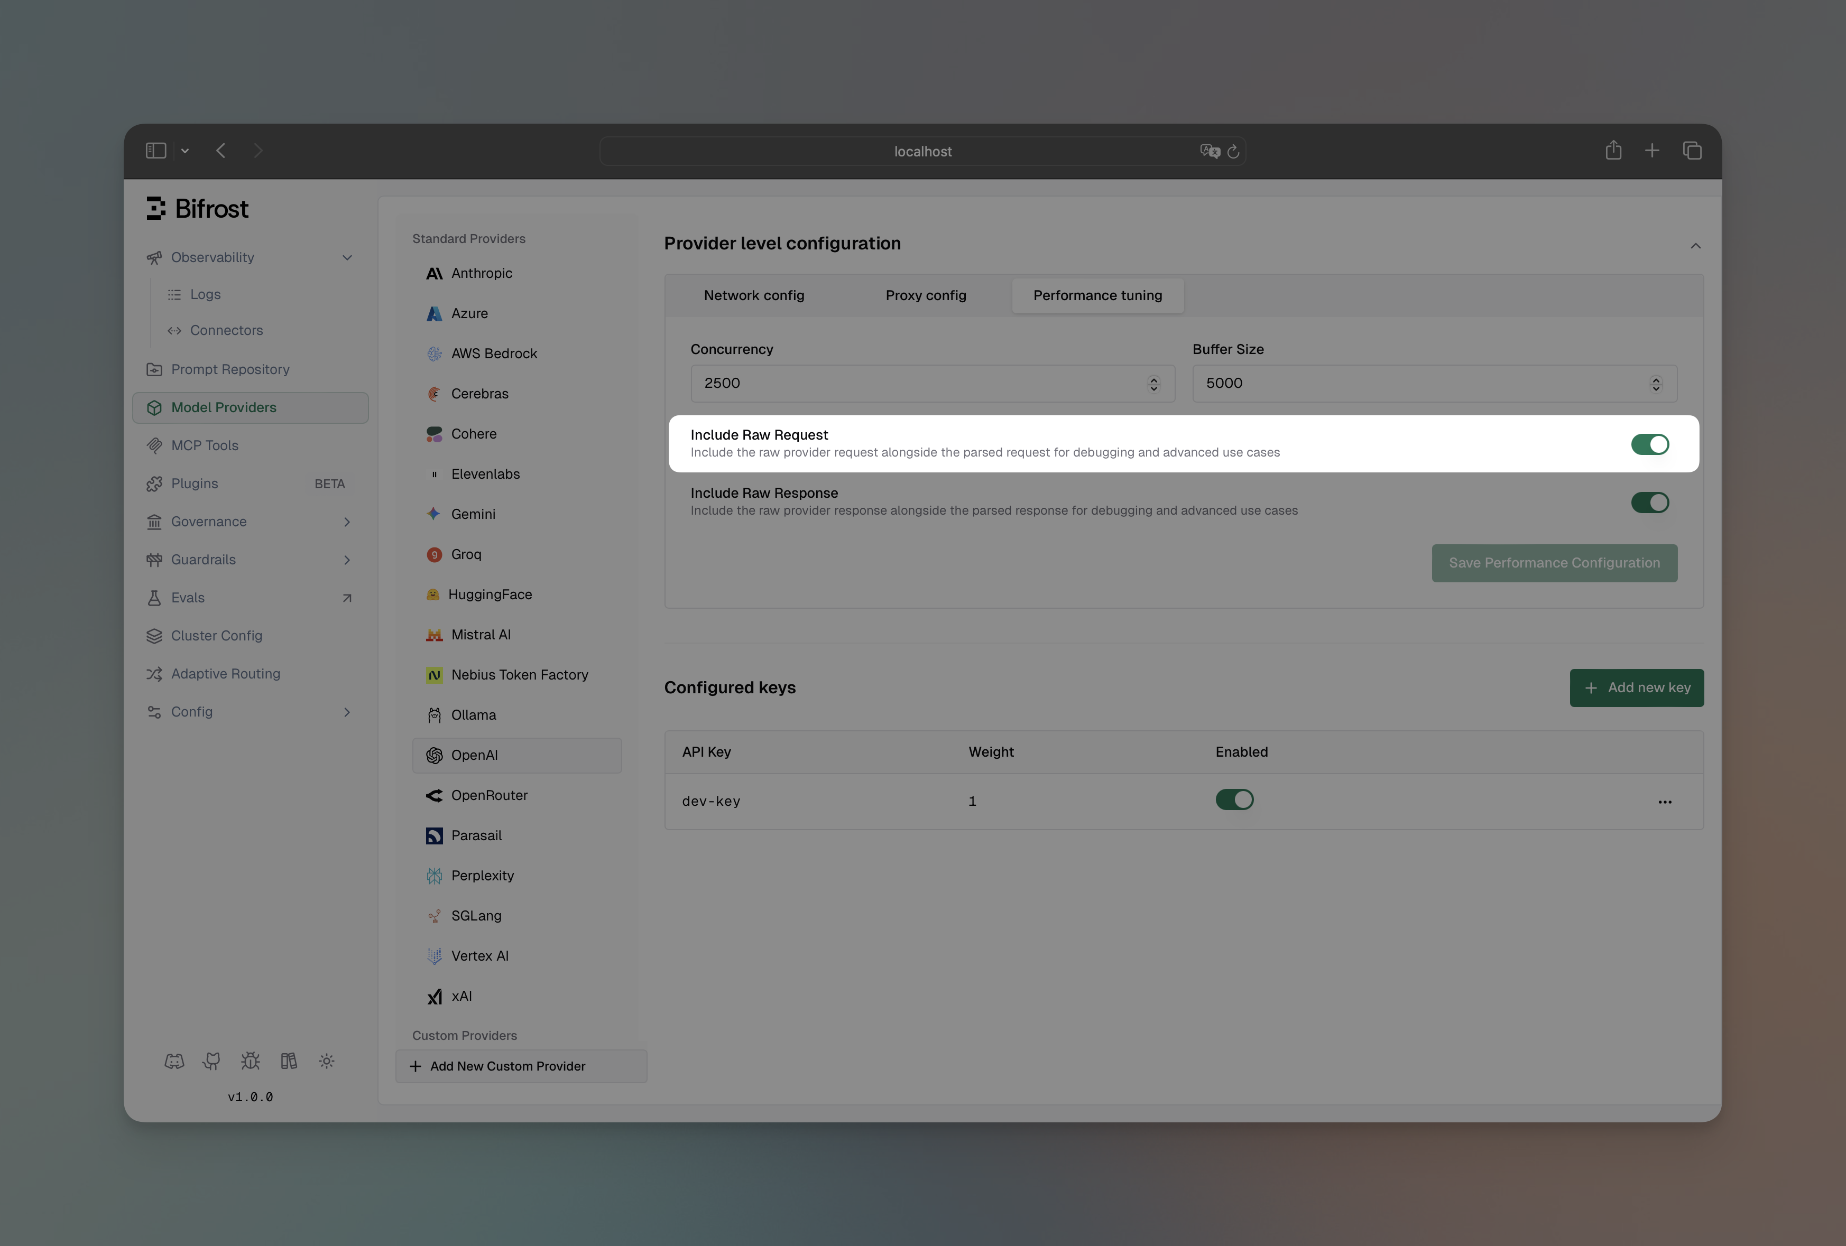Viewport: 1846px width, 1246px height.
Task: Toggle light theme with the sun icon
Action: click(327, 1060)
